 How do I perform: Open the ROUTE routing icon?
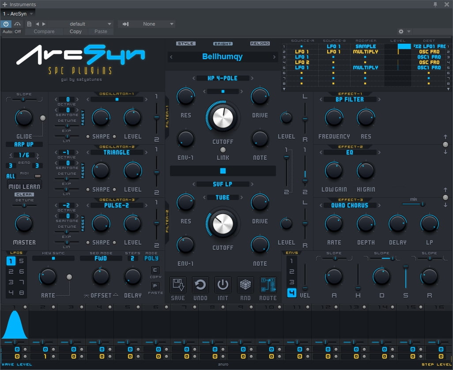[x=268, y=284]
